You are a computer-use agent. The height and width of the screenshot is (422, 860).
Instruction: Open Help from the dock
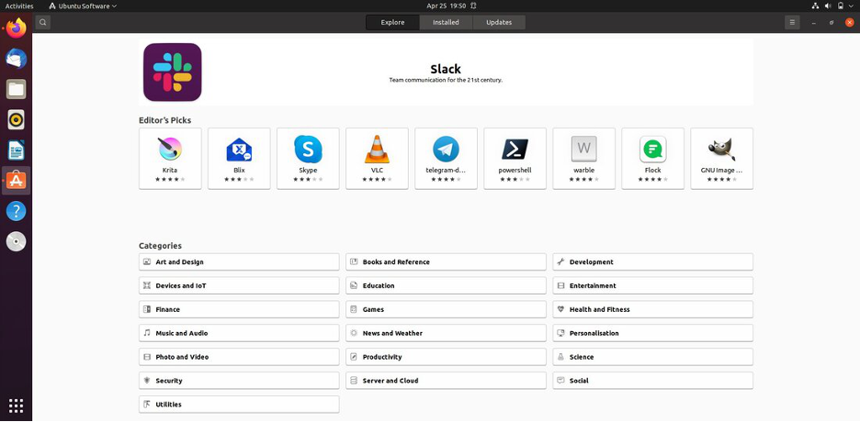pos(16,211)
